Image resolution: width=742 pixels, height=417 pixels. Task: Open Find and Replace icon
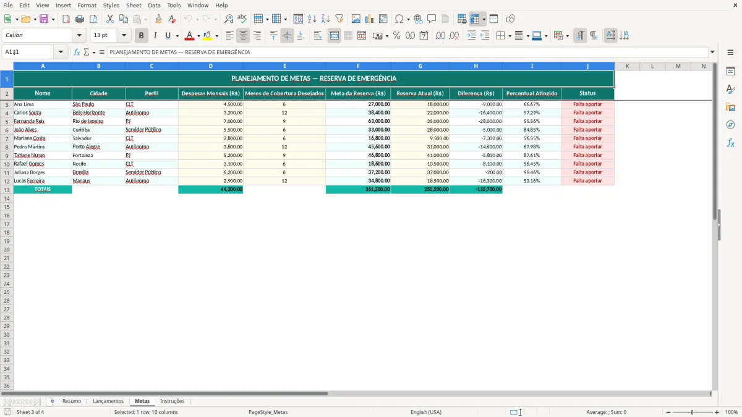click(x=229, y=19)
